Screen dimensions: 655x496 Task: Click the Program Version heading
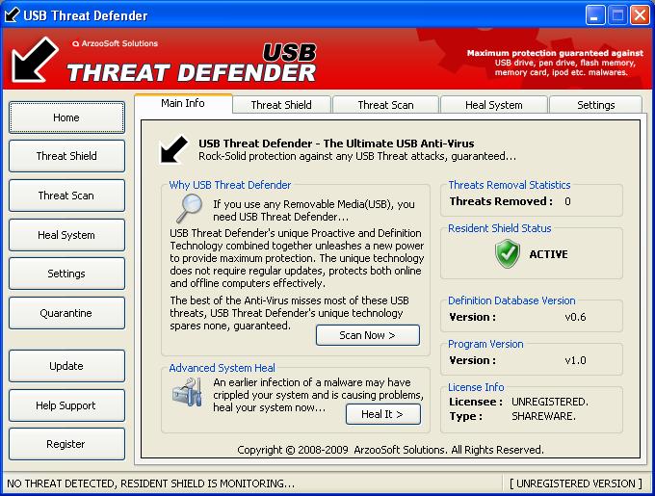coord(485,344)
